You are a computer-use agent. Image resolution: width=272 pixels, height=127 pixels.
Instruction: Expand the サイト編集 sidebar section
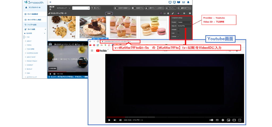click(x=35, y=29)
